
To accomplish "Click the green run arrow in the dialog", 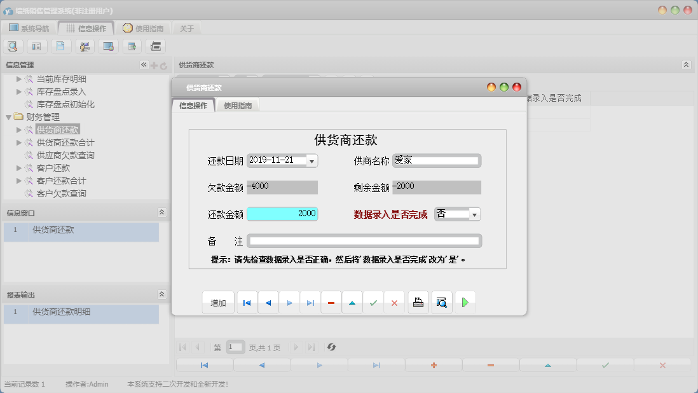I will point(465,303).
